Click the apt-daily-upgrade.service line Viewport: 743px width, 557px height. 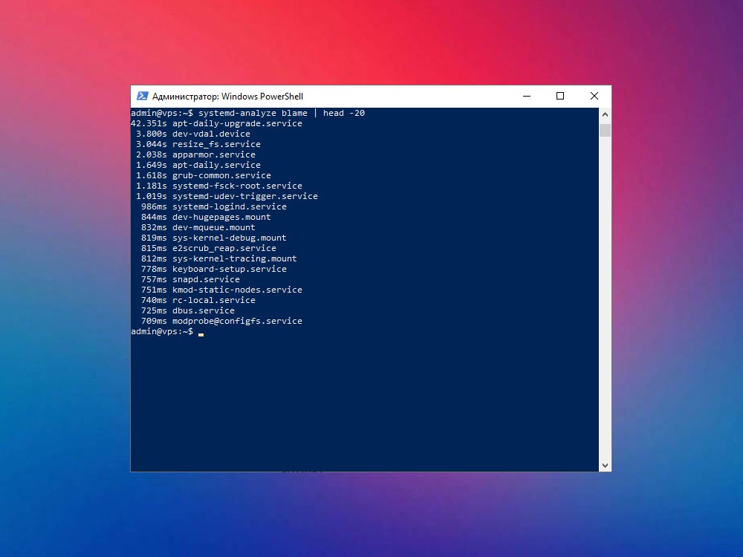click(x=216, y=123)
